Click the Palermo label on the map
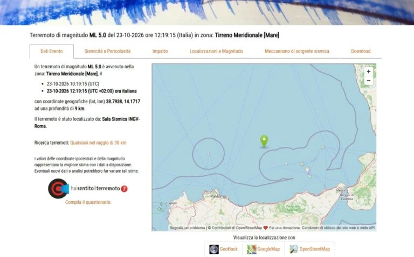This screenshot has width=414, height=257. pyautogui.click(x=218, y=196)
